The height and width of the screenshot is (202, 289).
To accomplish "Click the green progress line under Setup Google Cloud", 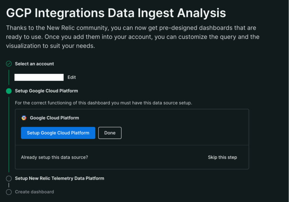I will click(9, 135).
